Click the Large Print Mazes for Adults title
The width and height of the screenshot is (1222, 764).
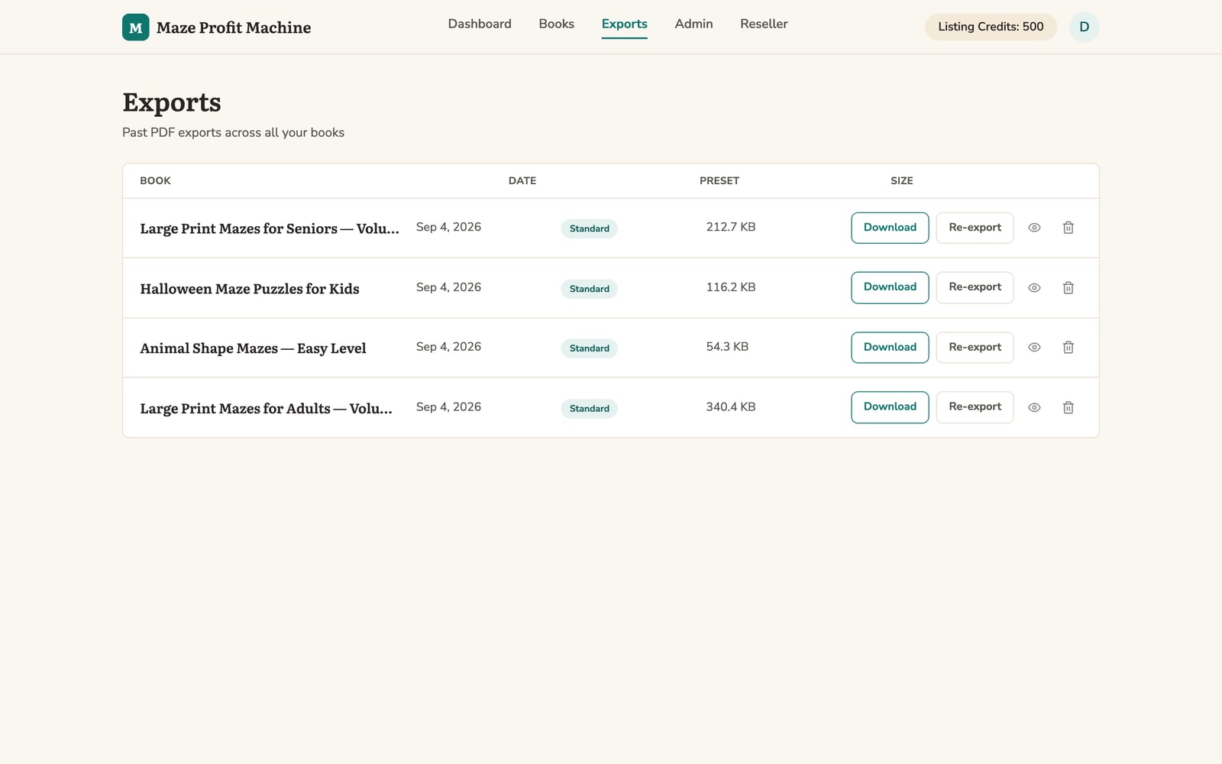tap(266, 409)
